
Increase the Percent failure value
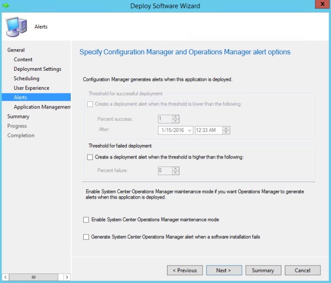176,169
